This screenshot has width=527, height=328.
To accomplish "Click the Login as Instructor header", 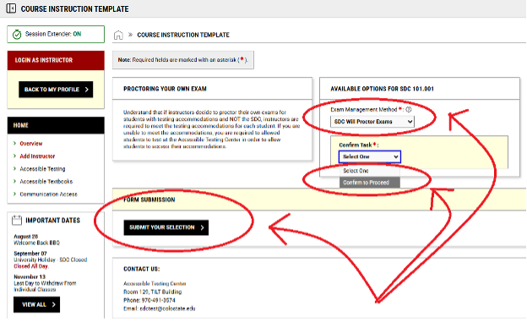I will pyautogui.click(x=56, y=60).
